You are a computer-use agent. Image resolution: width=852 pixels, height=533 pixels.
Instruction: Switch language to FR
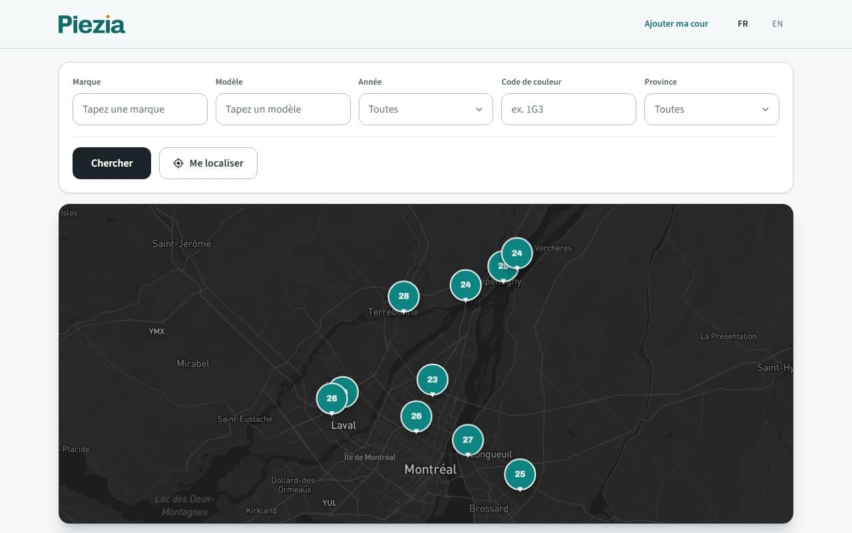[x=743, y=24]
